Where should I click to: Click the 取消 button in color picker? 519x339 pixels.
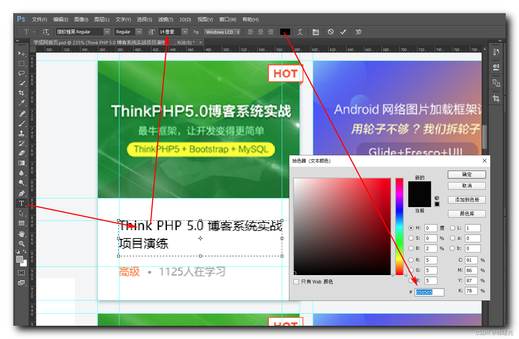pos(467,186)
